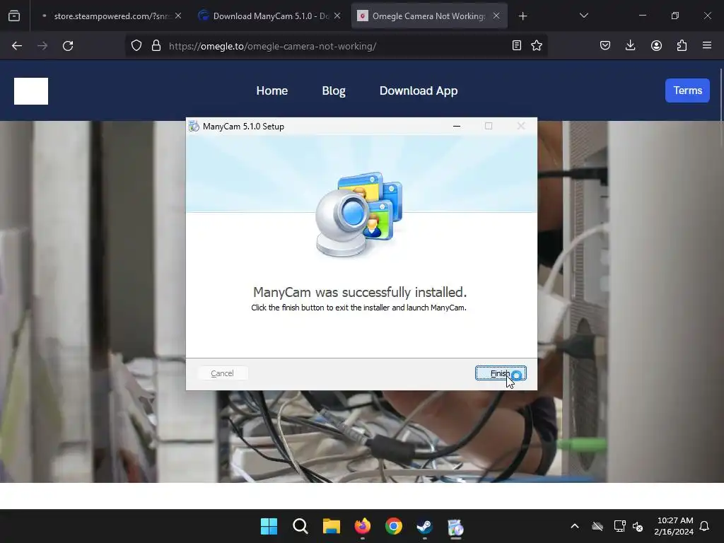
Task: Click the OneDrive cloud tray icon
Action: [597, 526]
